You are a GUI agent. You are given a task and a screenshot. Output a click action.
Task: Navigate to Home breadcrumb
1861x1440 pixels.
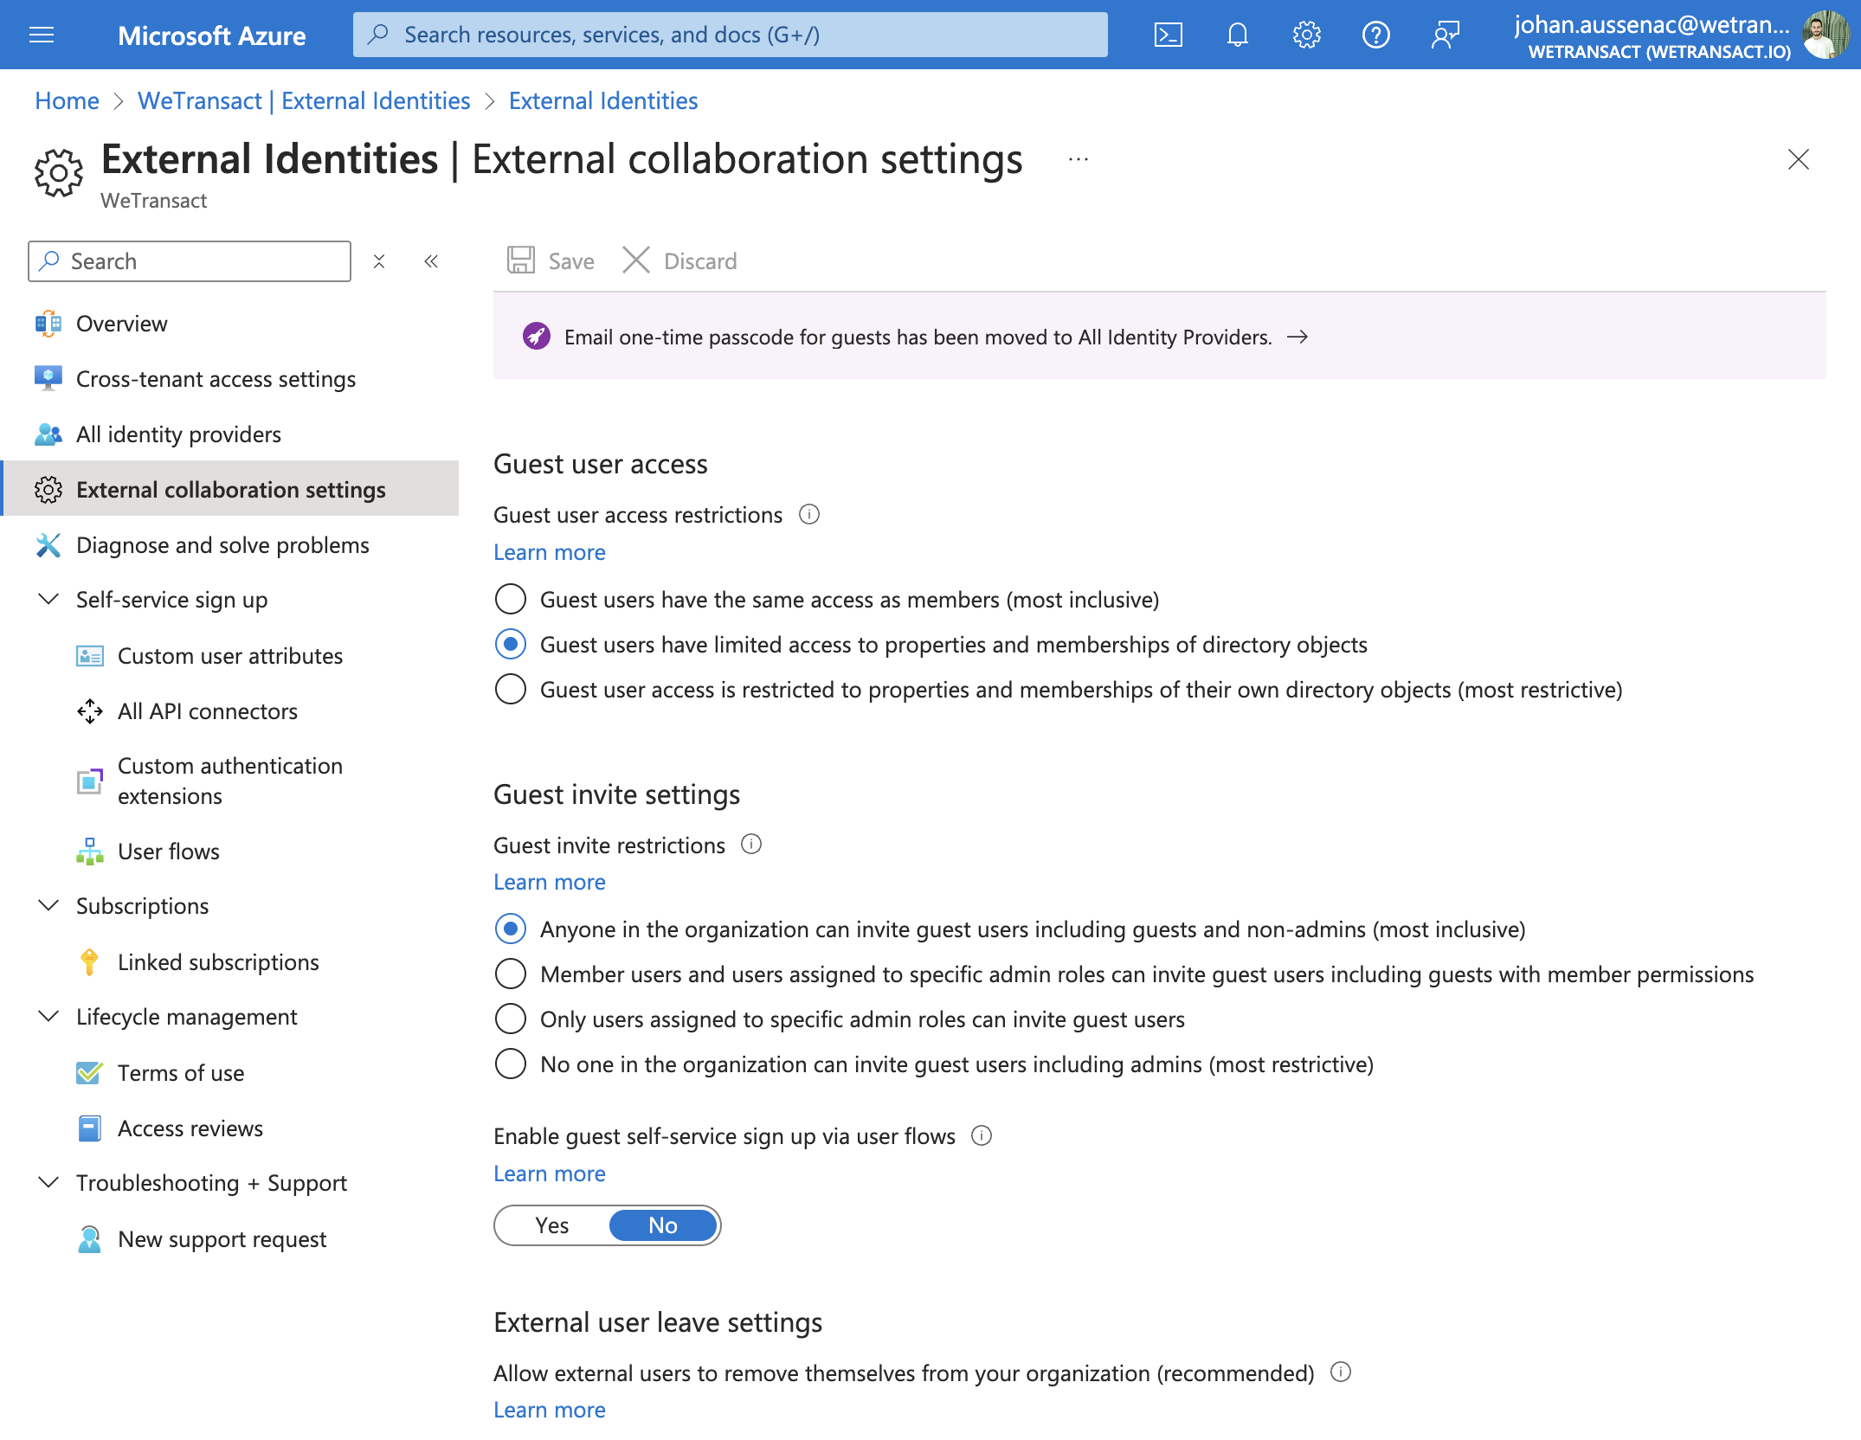(67, 100)
